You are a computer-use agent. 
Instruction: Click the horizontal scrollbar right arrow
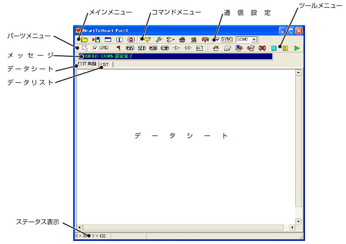pyautogui.click(x=292, y=227)
